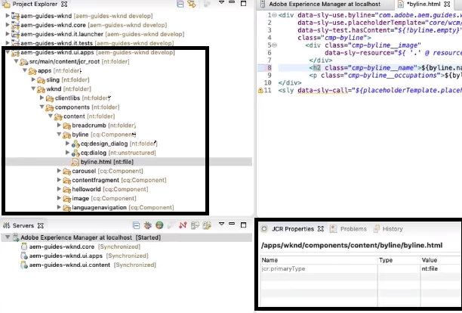Image resolution: width=462 pixels, height=313 pixels.
Task: Click the nt:file value cell
Action: click(x=441, y=268)
